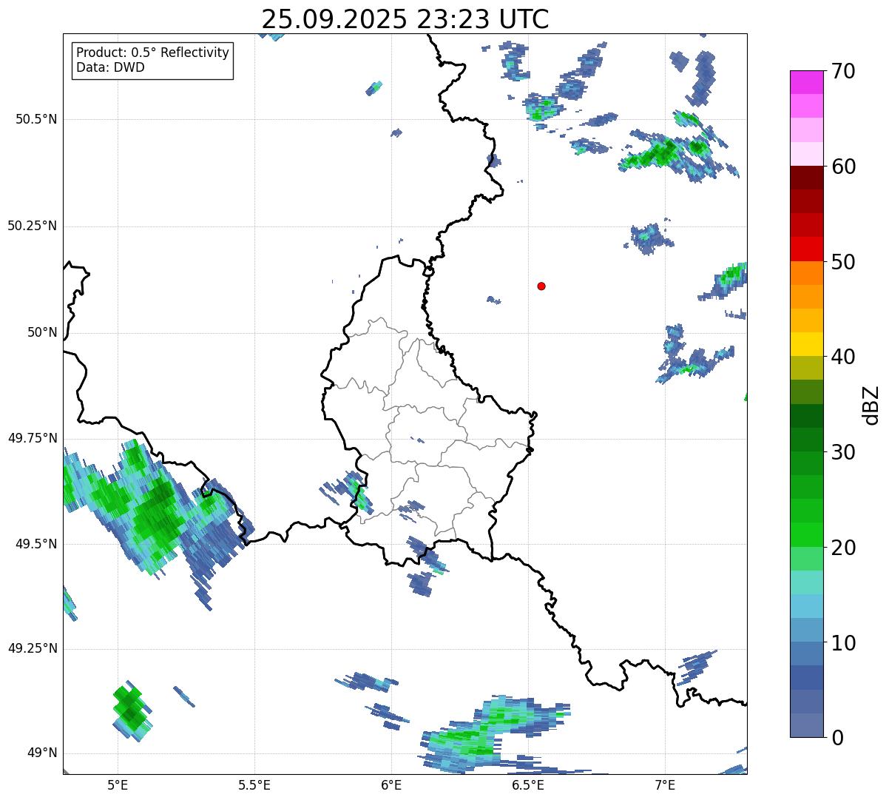Pick the yellow swatch above 40
889x800 pixels.
tap(806, 344)
